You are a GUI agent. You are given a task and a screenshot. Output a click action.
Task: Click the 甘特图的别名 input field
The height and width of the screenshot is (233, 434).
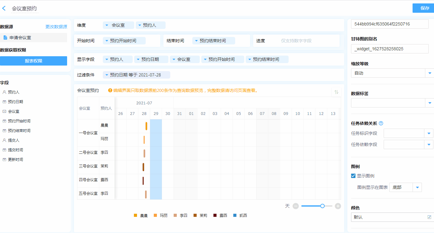tap(390, 49)
